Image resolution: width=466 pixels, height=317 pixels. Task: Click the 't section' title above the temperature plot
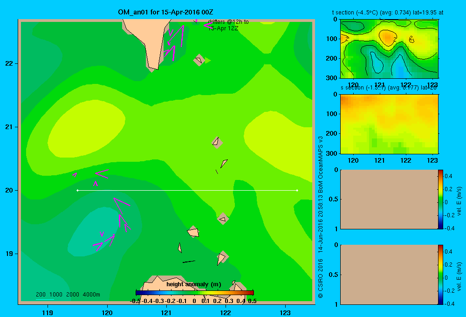(x=388, y=13)
